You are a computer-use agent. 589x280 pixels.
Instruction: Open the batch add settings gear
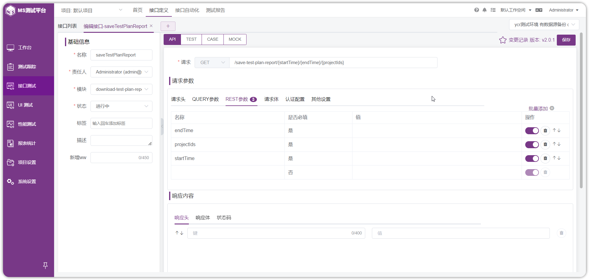tap(552, 108)
